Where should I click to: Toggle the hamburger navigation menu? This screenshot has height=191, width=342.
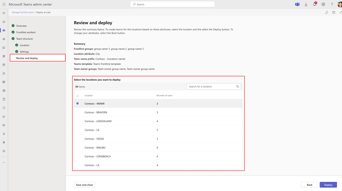4,13
